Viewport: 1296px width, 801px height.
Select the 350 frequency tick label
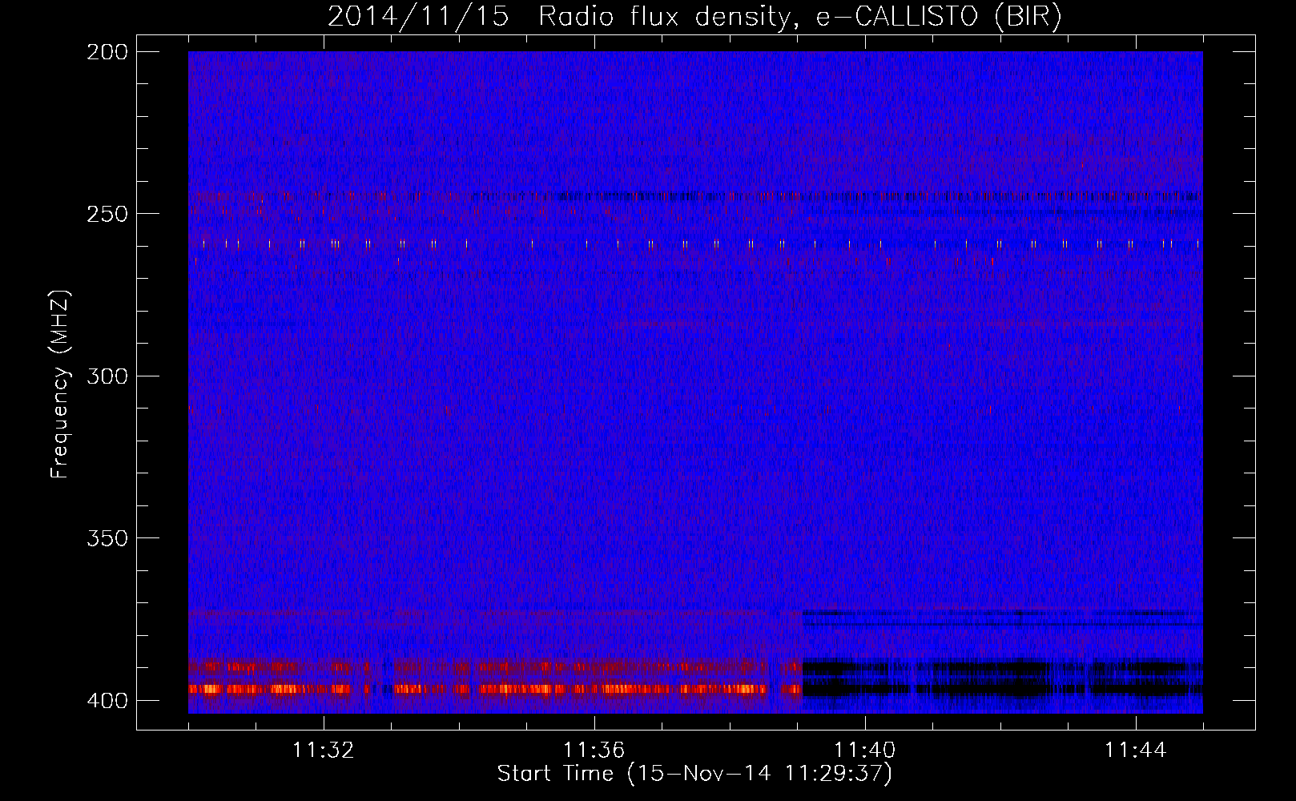[107, 538]
